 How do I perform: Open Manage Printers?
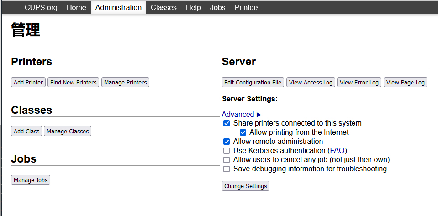[x=125, y=83]
